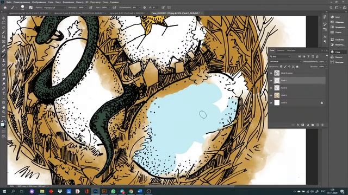This screenshot has height=195, width=348.
Task: Open the Изображение menu
Action: click(39, 2)
